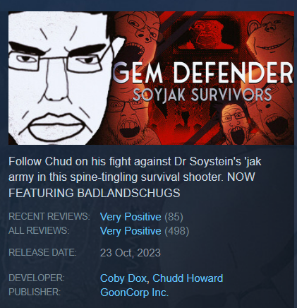Open the all reviews Very Positive link
This screenshot has height=308, width=297.
[x=131, y=231]
